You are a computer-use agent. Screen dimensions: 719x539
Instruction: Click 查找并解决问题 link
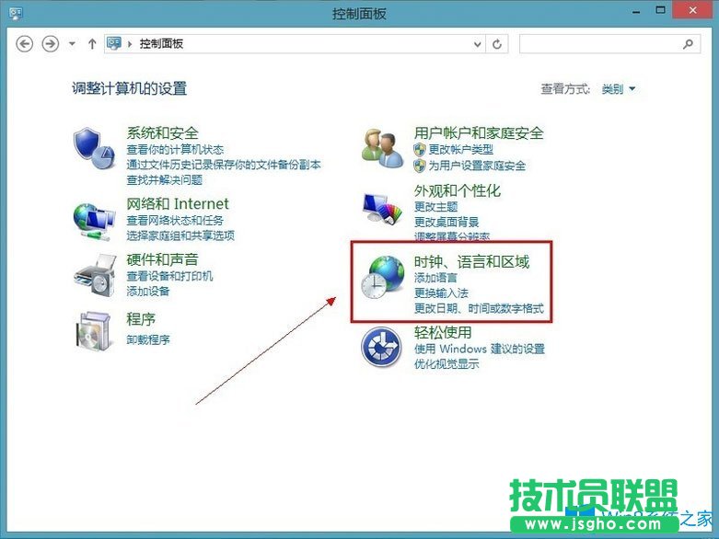(165, 180)
